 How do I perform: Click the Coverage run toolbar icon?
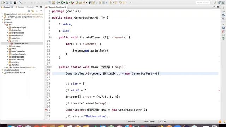pyautogui.click(x=67, y=2)
